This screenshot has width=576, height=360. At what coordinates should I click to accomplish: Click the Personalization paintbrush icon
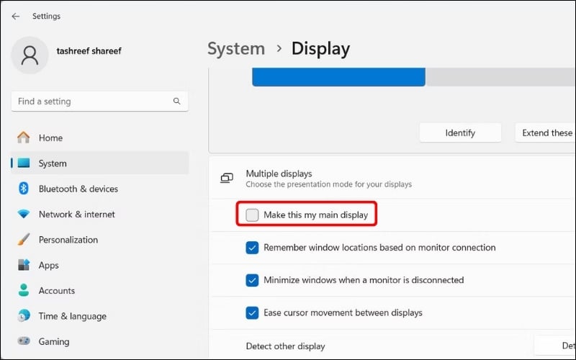coord(24,240)
